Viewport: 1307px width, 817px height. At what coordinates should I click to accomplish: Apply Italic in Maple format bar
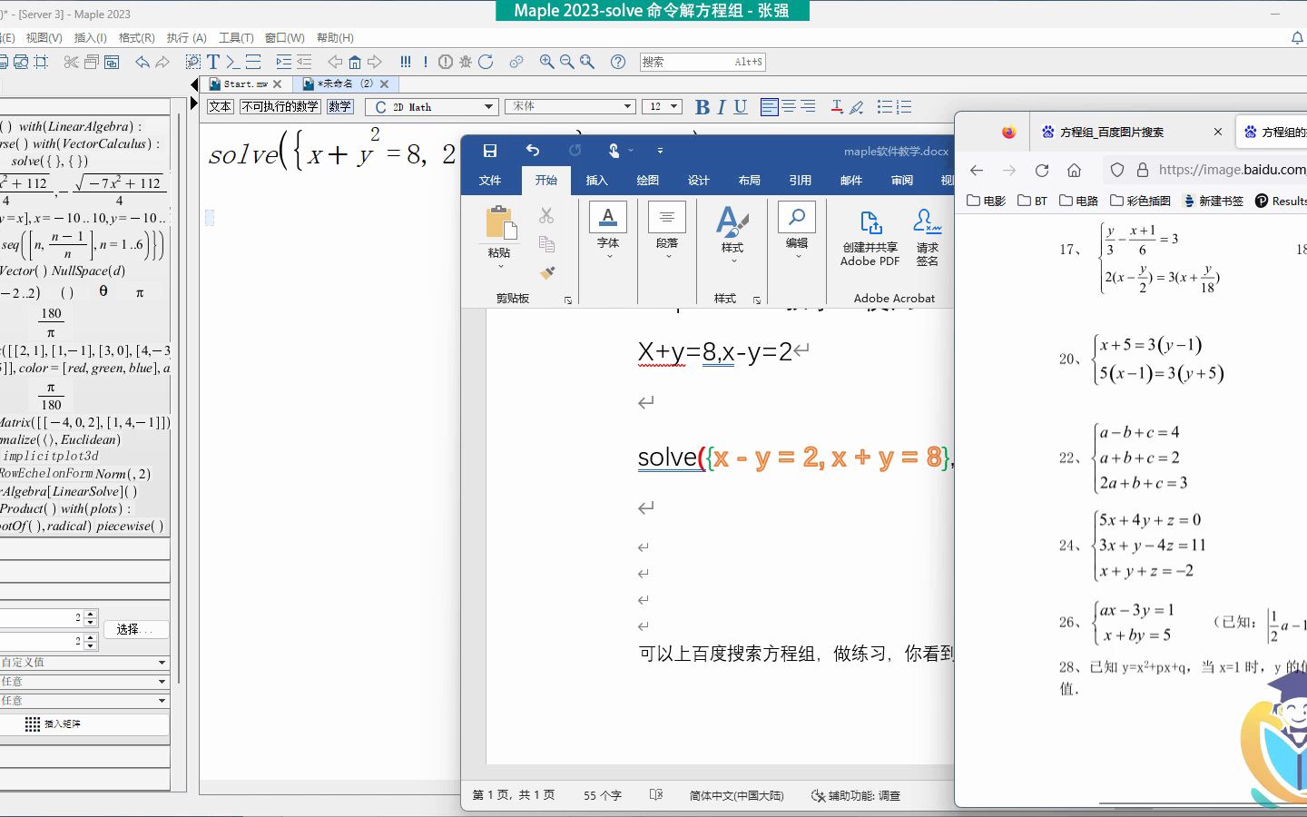pyautogui.click(x=722, y=107)
